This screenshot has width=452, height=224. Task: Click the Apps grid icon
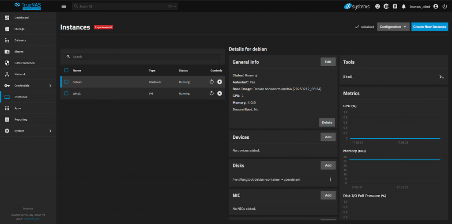tap(7, 108)
